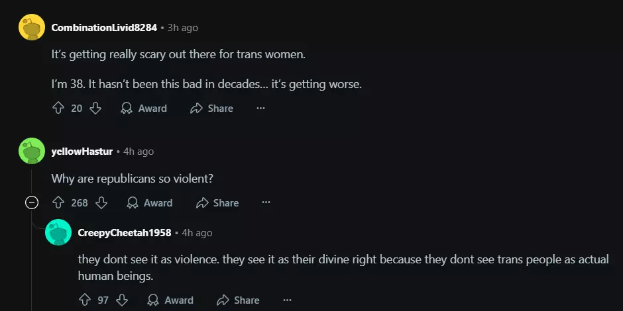Give Award to CombinationLivid8284's comment
Viewport: 623px width, 311px height.
coord(144,108)
